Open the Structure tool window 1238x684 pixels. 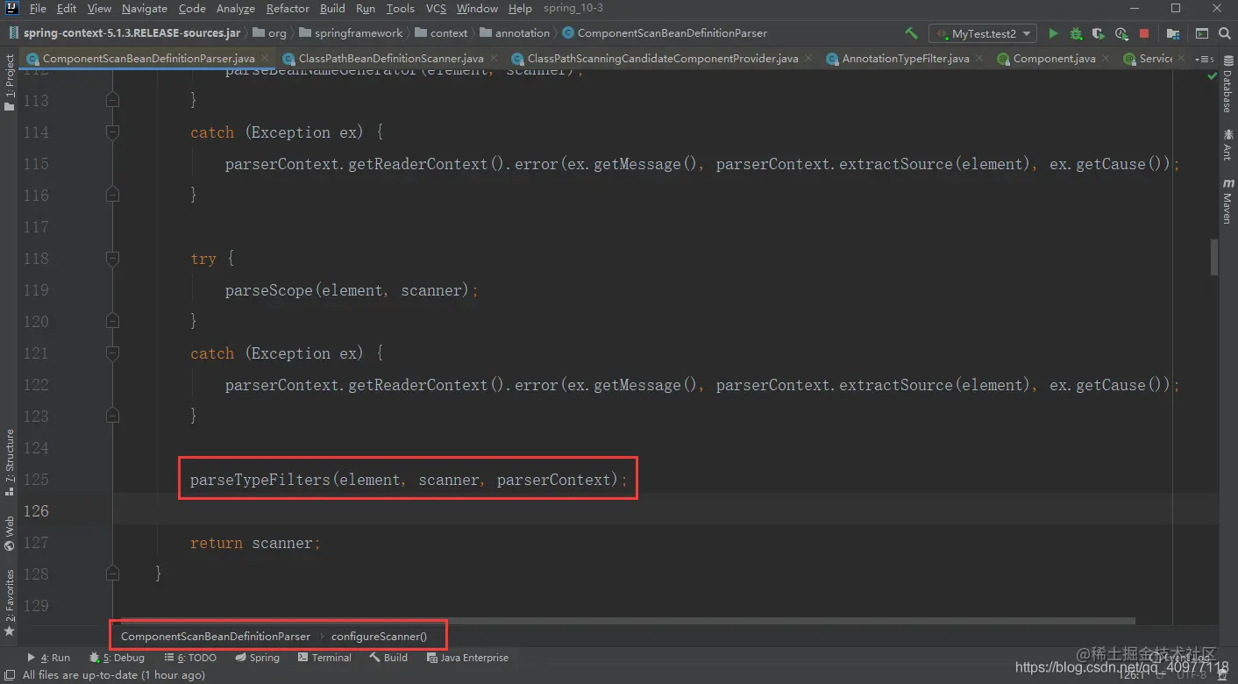point(9,463)
